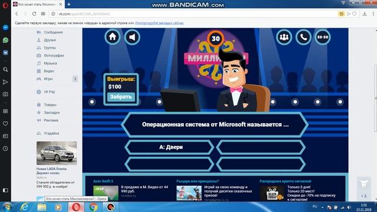The height and width of the screenshot is (212, 377).
Task: Open the downloads icon in toolbar
Action: click(365, 14)
